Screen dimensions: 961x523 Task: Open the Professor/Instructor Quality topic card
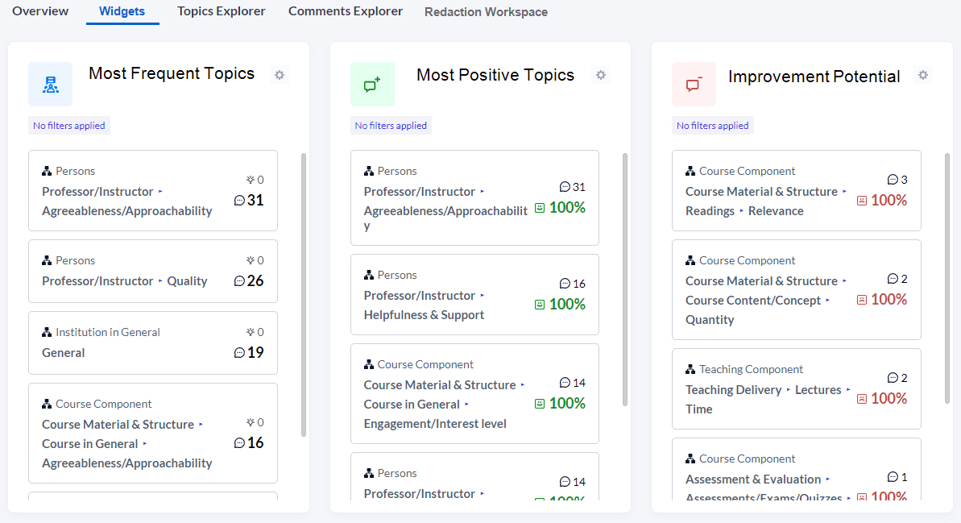pyautogui.click(x=152, y=272)
